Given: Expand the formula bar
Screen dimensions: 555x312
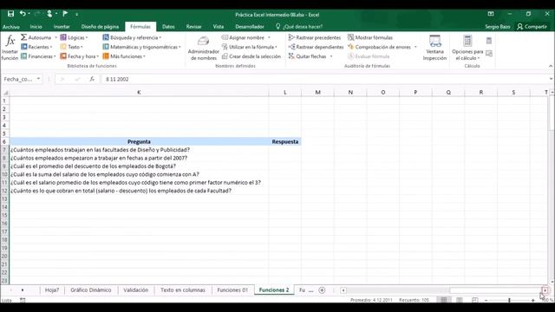Looking at the screenshot, I should point(551,79).
